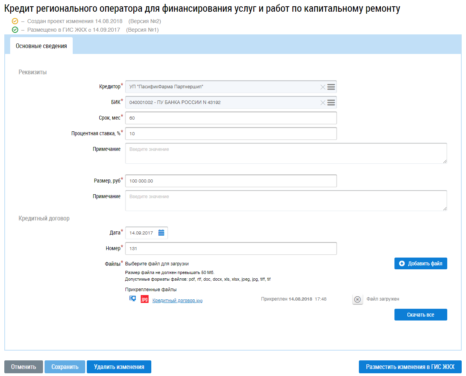
Task: Click the Размер, руб input field
Action: pyautogui.click(x=231, y=181)
